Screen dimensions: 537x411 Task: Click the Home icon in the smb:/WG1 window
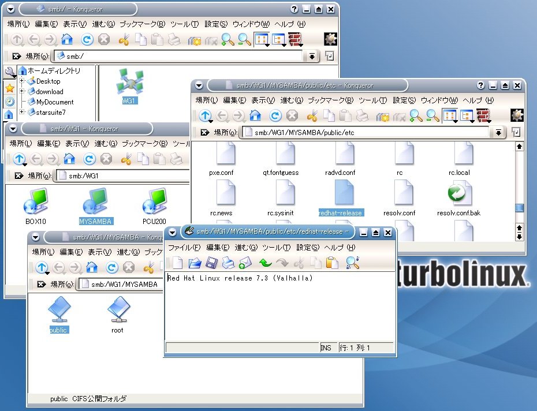click(x=69, y=159)
